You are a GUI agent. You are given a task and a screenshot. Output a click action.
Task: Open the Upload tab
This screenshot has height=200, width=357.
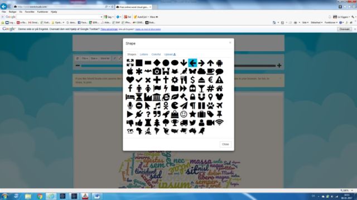tap(170, 54)
